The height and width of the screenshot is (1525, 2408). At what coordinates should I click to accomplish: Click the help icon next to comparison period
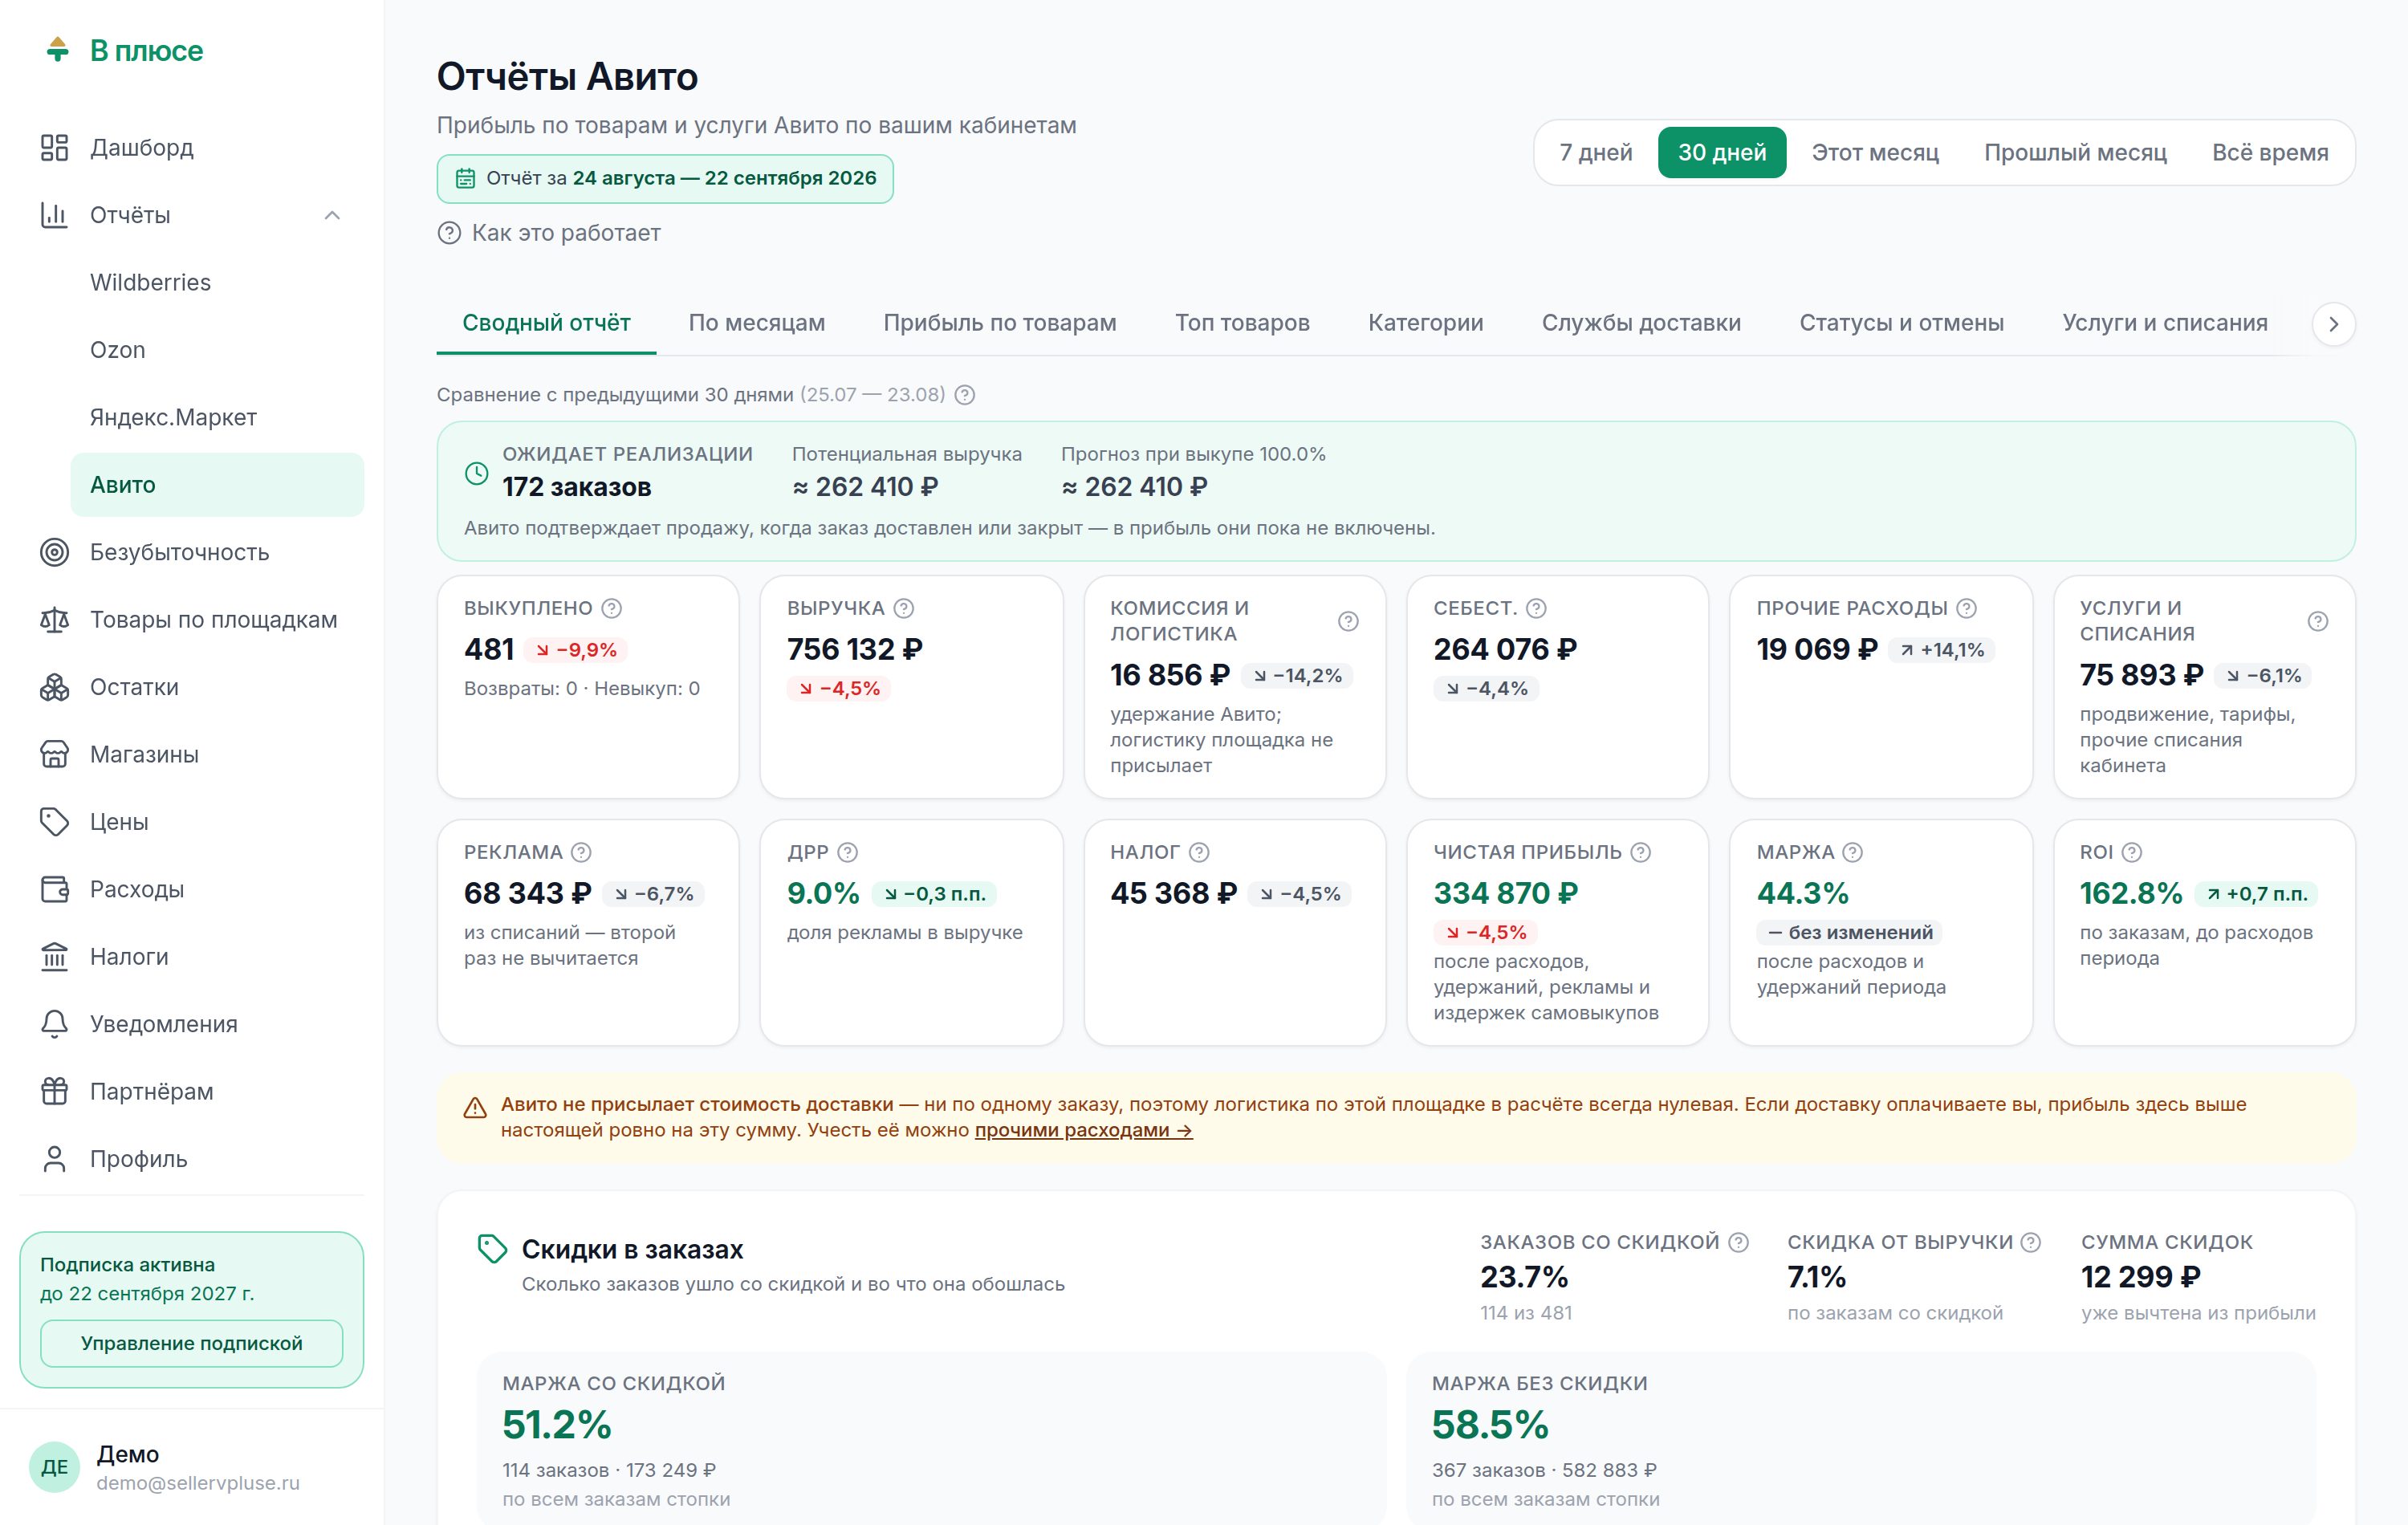pos(965,395)
